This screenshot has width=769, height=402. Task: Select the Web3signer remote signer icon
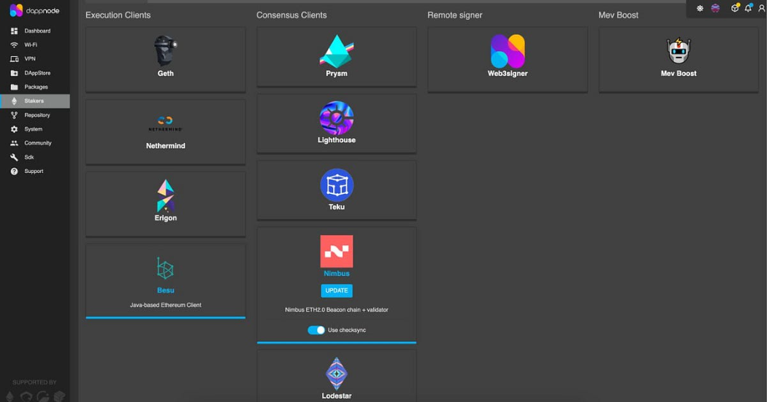(507, 51)
